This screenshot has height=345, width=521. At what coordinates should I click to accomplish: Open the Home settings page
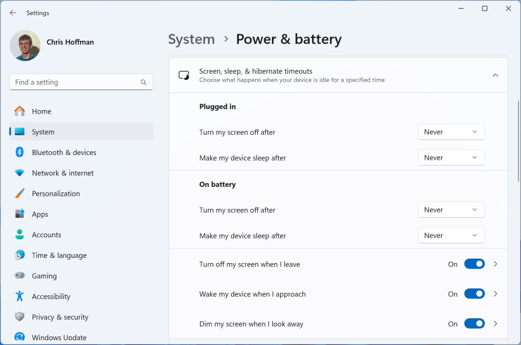(42, 111)
